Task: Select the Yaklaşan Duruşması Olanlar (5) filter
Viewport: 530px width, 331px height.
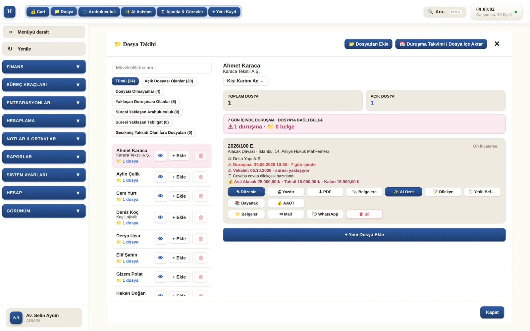Action: click(146, 102)
